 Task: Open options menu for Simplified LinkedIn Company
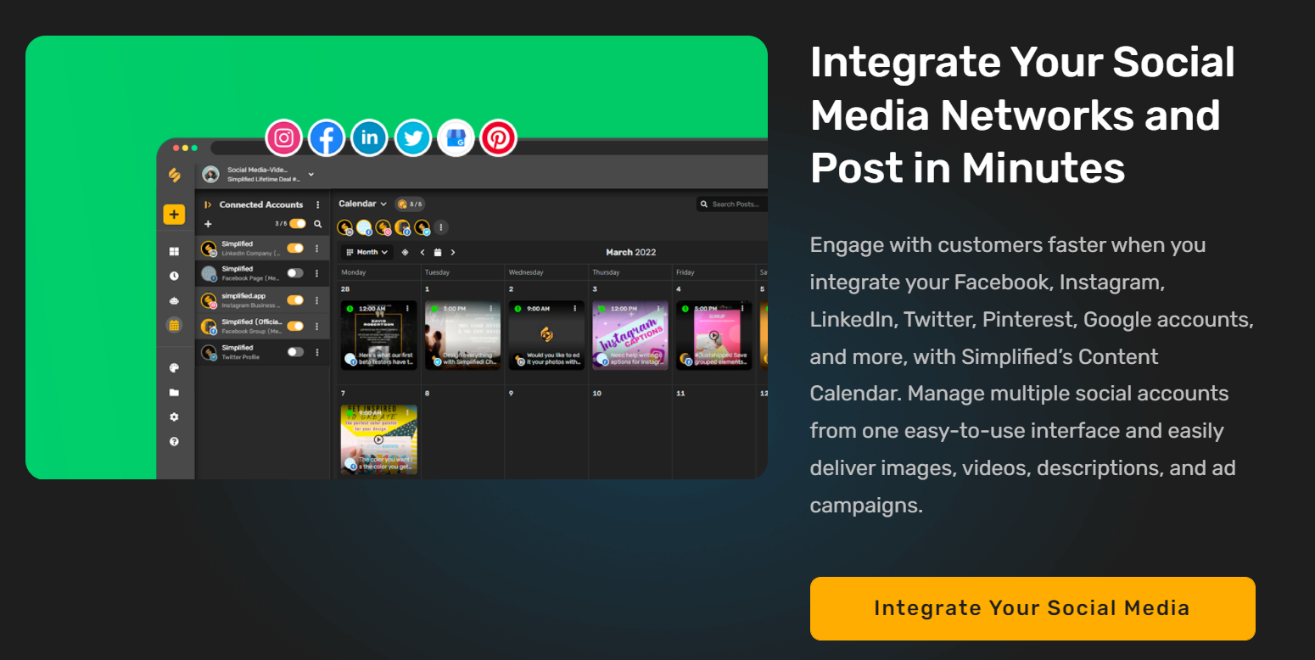(x=317, y=249)
